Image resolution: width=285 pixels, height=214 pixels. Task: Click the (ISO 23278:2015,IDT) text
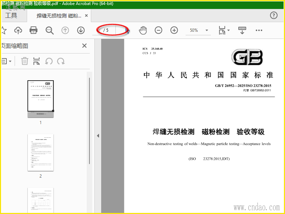[209, 159]
